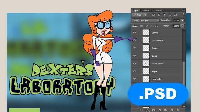The image size is (200, 112).
Task: Add a layer style with fx icon
Action: [147, 110]
